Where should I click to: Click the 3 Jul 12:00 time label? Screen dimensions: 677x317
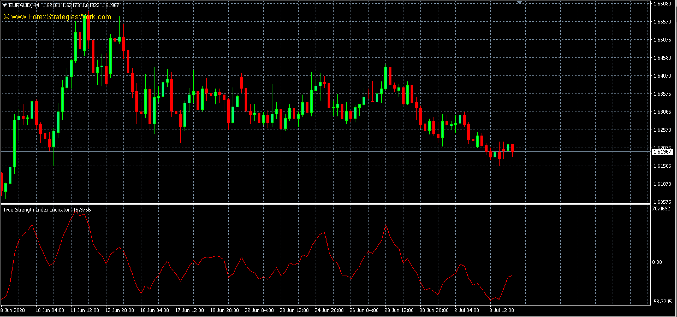click(x=501, y=310)
